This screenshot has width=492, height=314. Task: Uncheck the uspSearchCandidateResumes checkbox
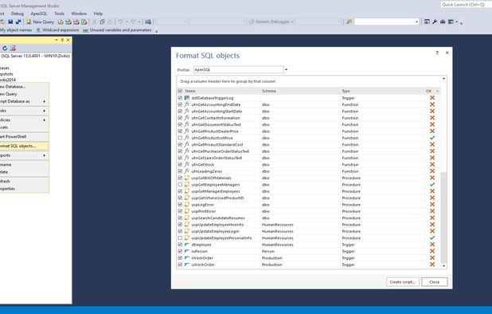click(180, 218)
